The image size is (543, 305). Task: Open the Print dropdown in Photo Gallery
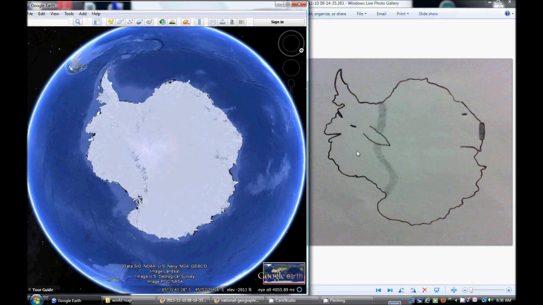tap(403, 14)
